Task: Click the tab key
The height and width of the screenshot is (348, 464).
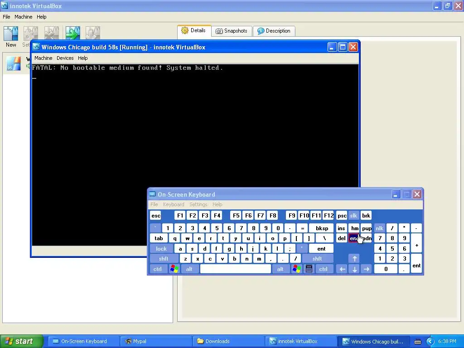Action: tap(159, 238)
